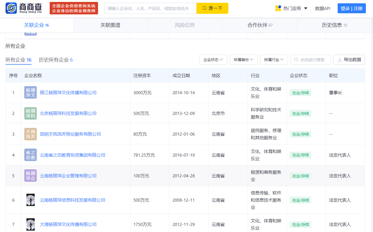This screenshot has height=232, width=373.
Task: Expand the 企业状态 filter dropdown
Action: tap(213, 60)
